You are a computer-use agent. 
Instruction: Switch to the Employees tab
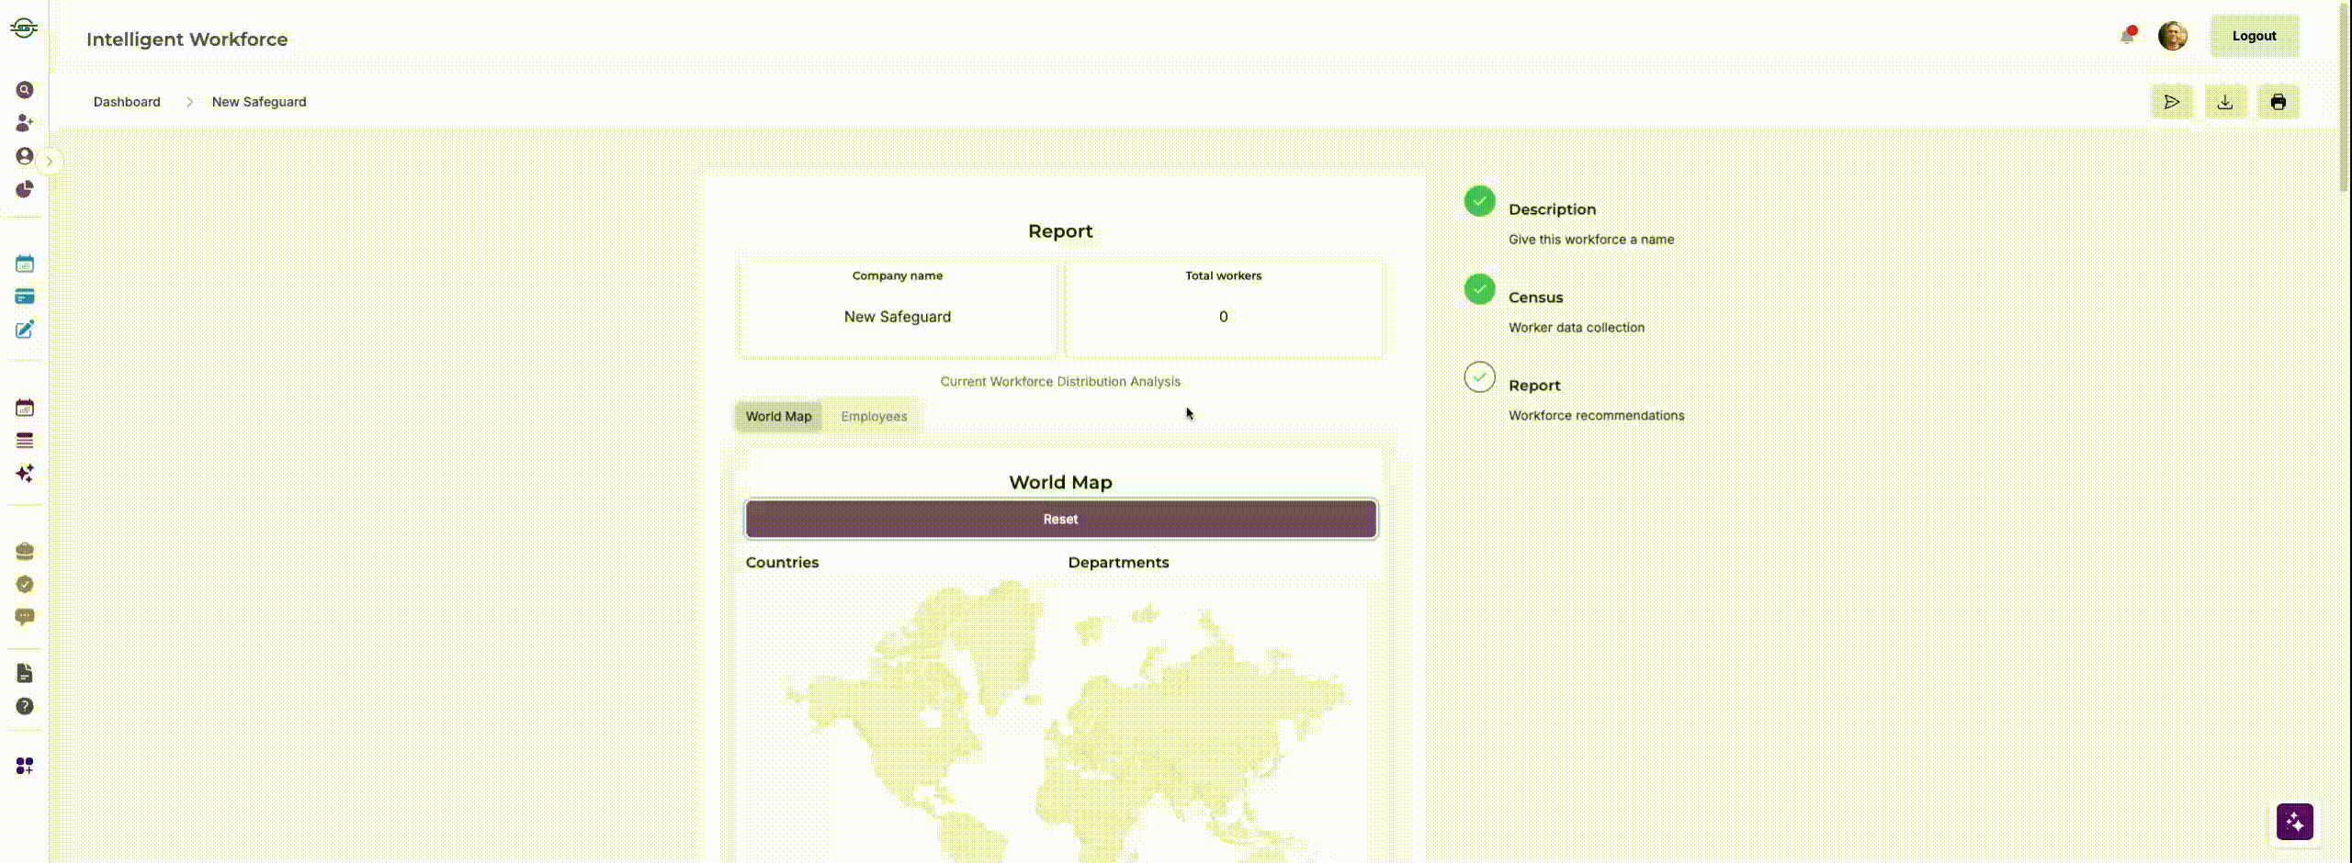[x=874, y=416]
